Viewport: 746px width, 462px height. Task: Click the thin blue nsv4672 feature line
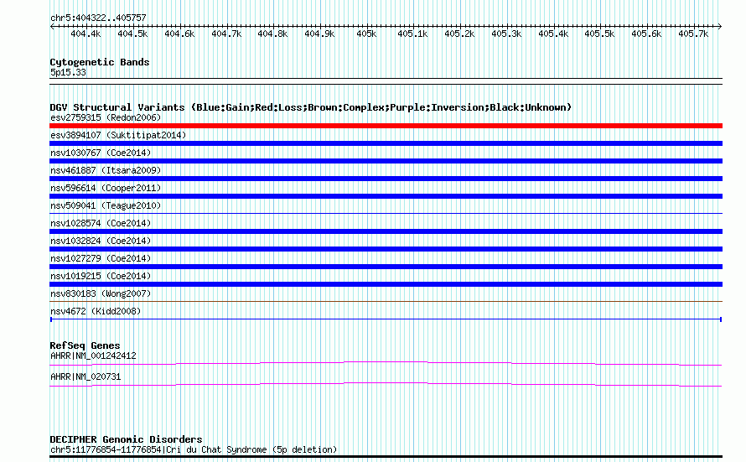point(386,319)
